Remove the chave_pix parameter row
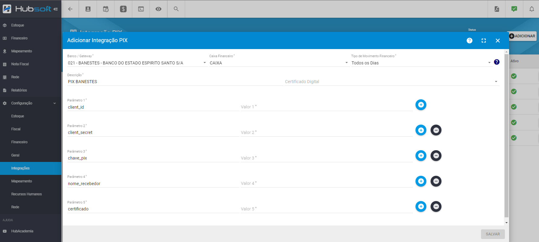539x242 pixels. tap(436, 156)
